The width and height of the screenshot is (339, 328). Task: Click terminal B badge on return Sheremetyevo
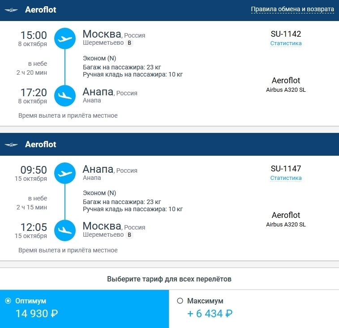pyautogui.click(x=129, y=234)
